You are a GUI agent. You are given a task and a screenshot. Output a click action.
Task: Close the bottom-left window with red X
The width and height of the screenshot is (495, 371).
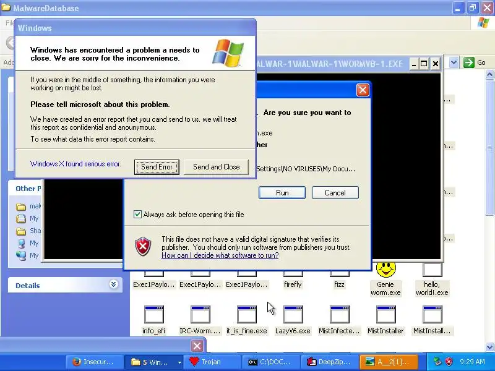197,346
